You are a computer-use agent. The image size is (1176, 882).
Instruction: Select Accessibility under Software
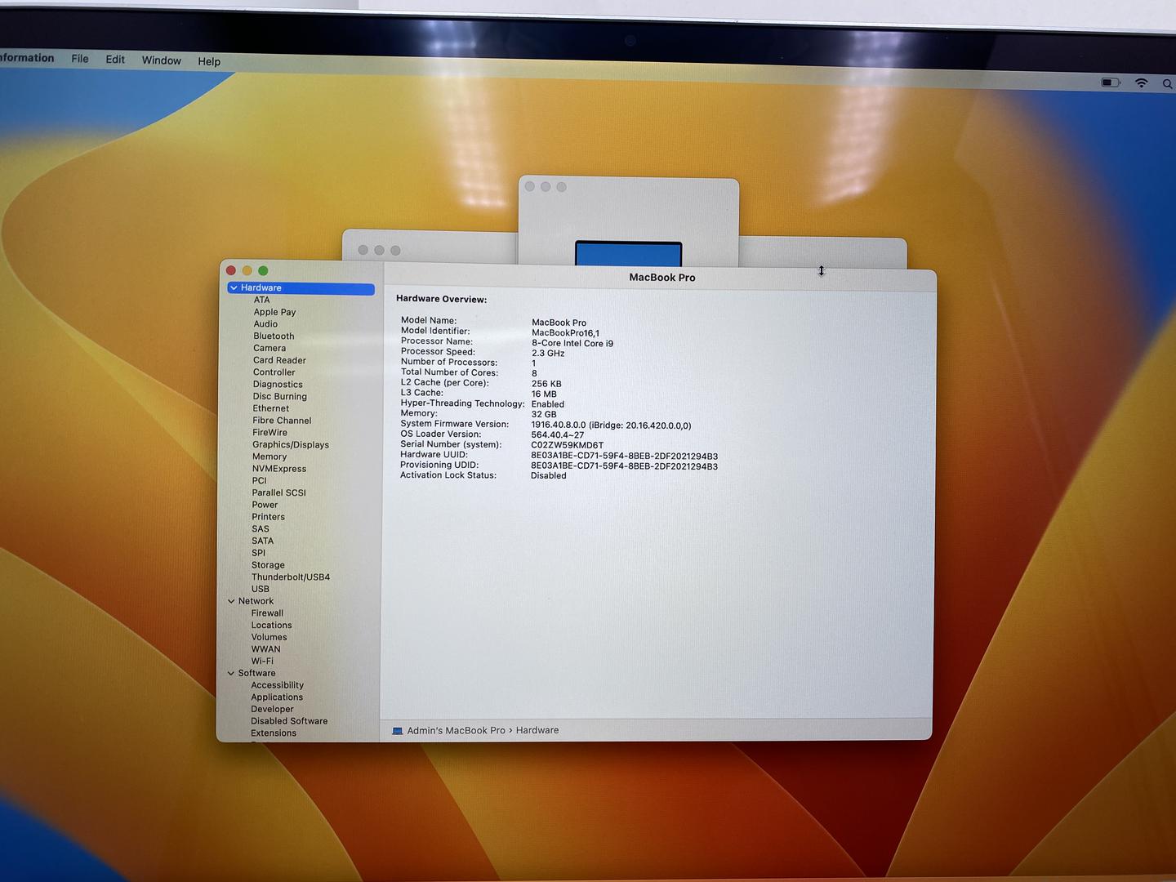point(278,685)
